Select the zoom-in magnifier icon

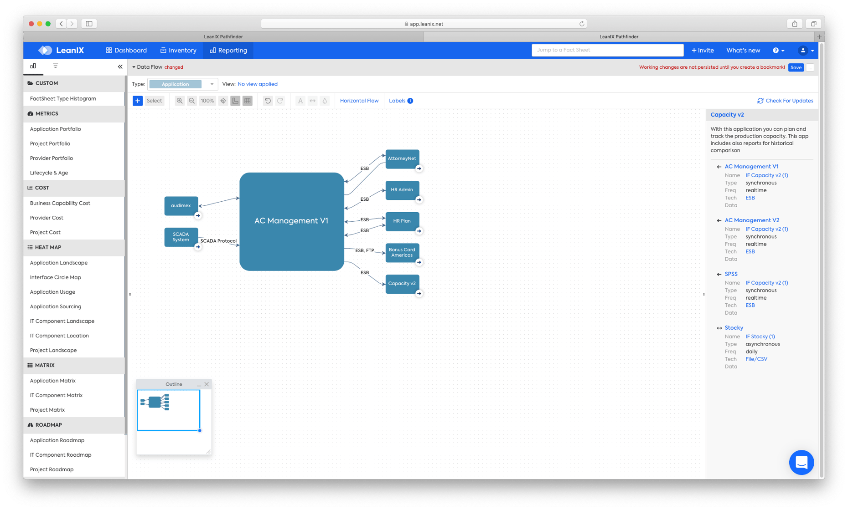[180, 101]
